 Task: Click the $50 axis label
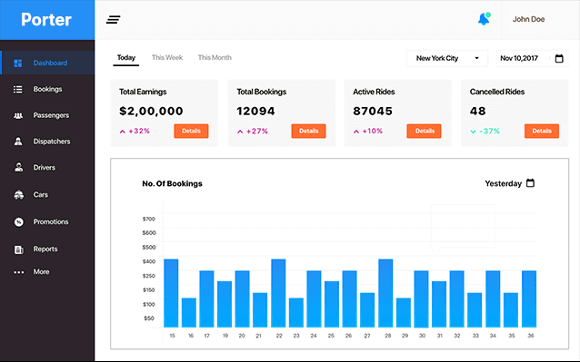[149, 318]
